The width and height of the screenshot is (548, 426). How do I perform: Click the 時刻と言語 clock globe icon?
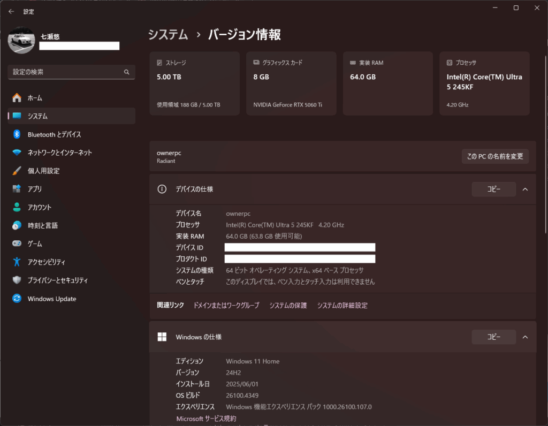(17, 225)
